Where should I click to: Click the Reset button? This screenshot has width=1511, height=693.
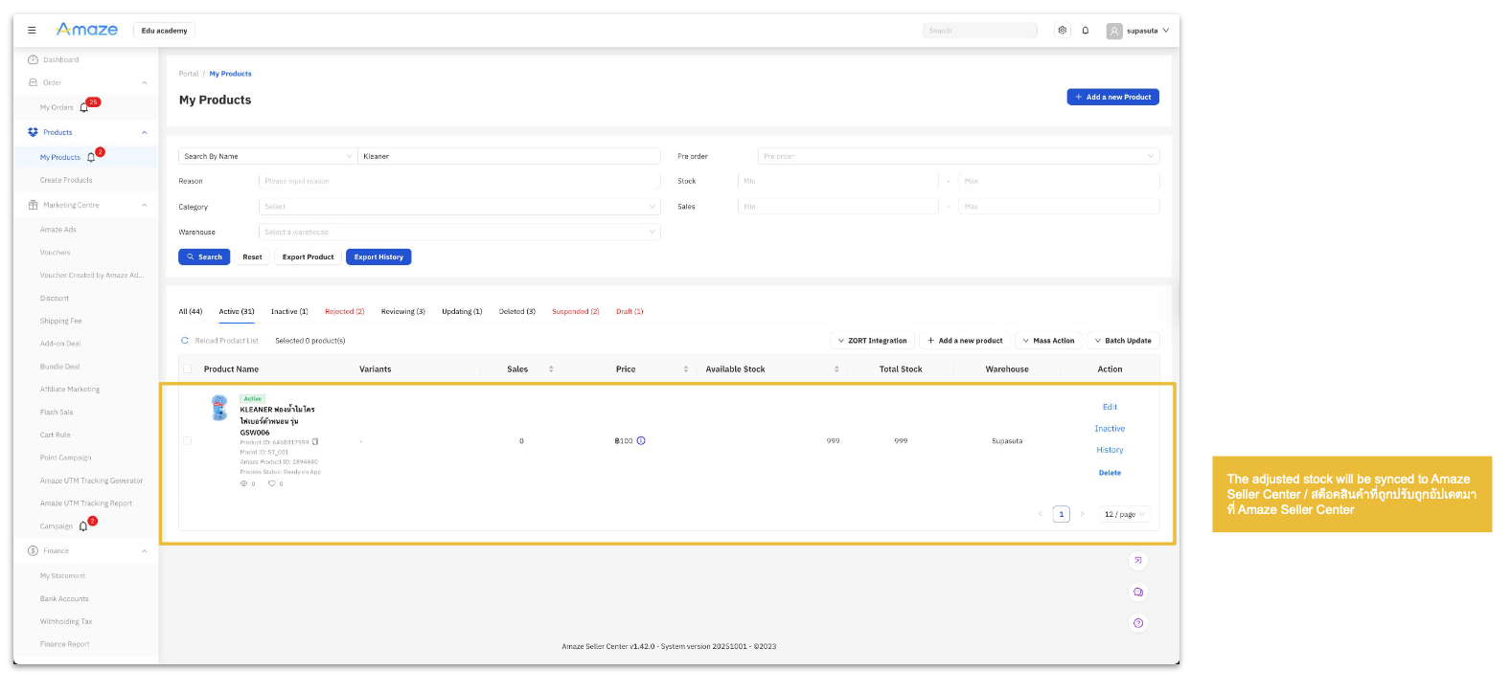pos(252,257)
